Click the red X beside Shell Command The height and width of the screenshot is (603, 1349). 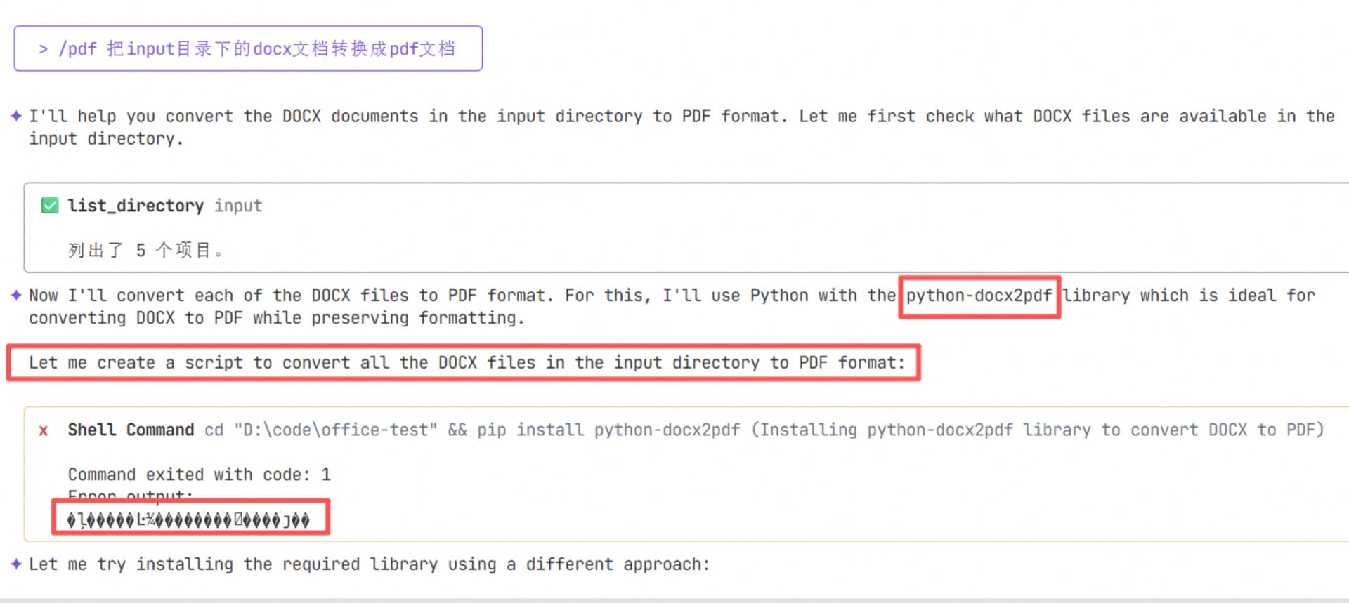[x=44, y=430]
